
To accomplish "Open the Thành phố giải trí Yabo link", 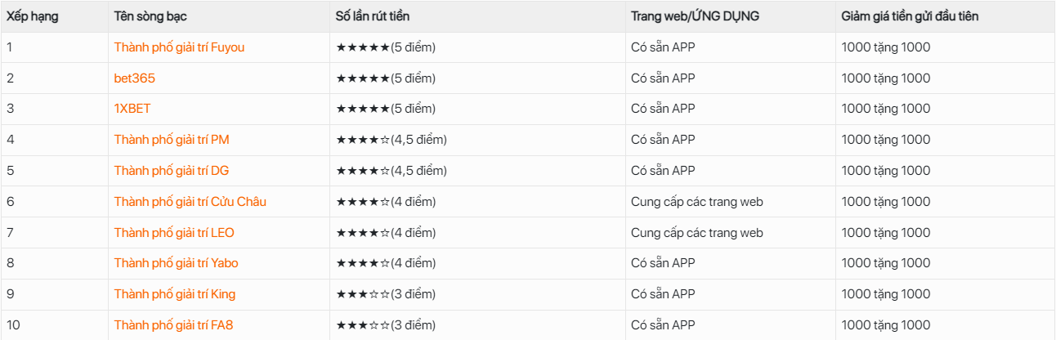I will pos(177,263).
